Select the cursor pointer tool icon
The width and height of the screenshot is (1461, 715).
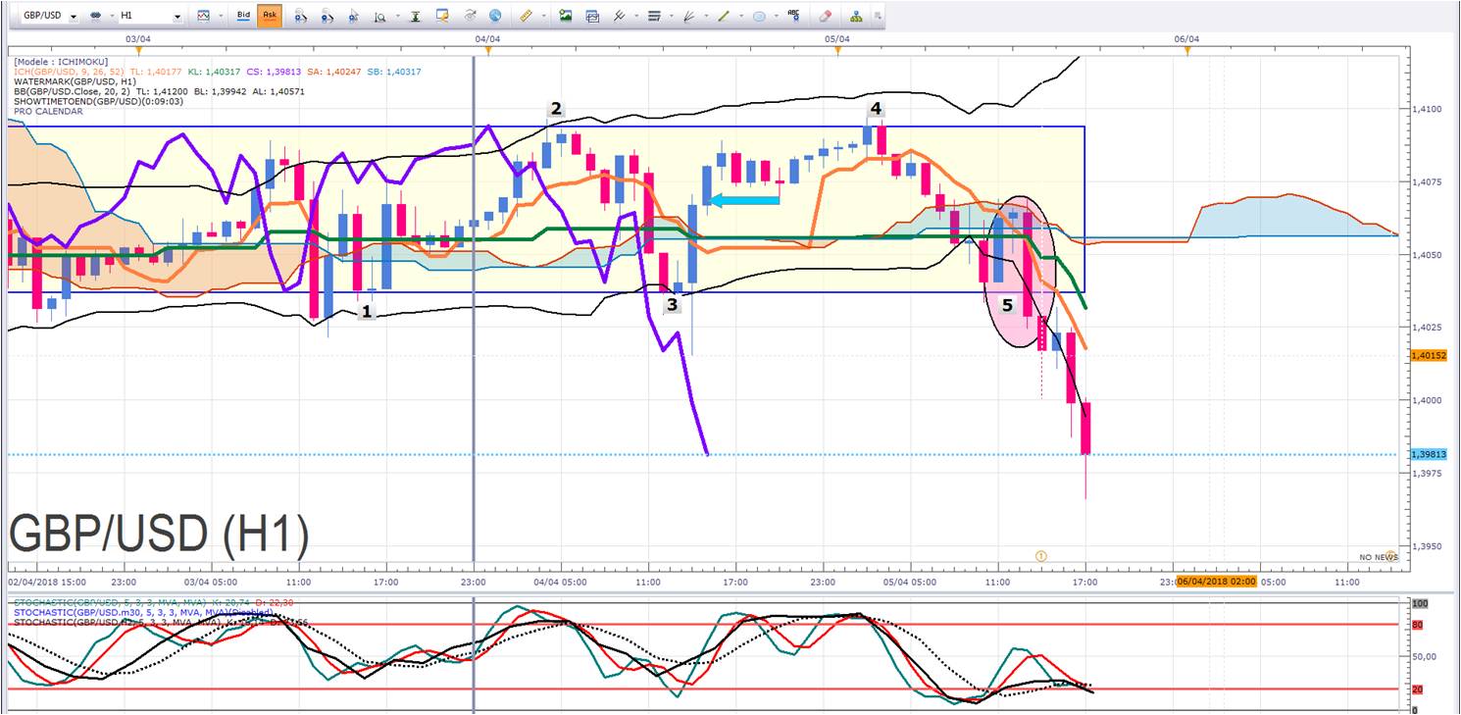(x=354, y=17)
